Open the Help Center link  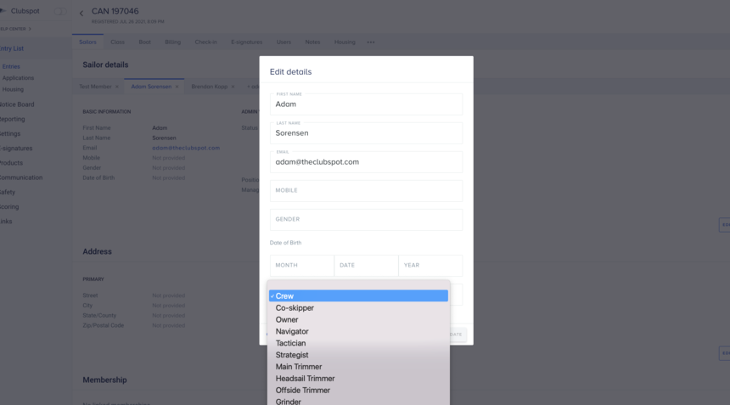15,29
